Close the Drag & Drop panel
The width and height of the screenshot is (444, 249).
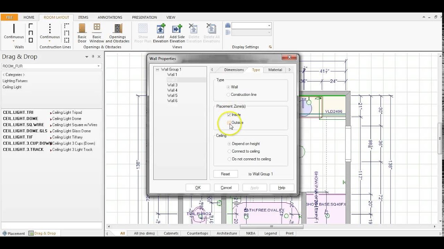pos(99,57)
